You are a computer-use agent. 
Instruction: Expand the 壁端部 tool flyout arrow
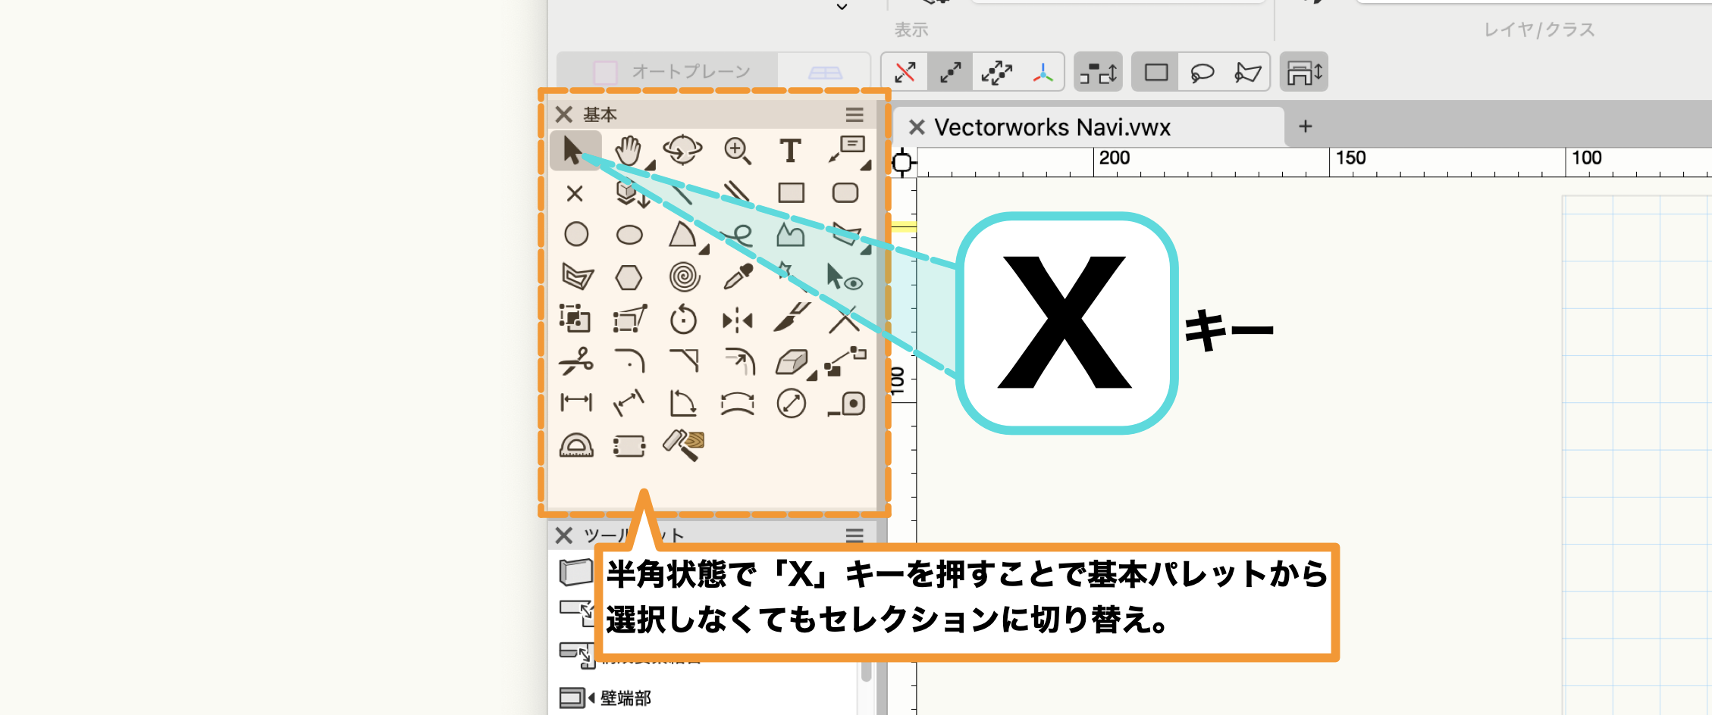[591, 698]
